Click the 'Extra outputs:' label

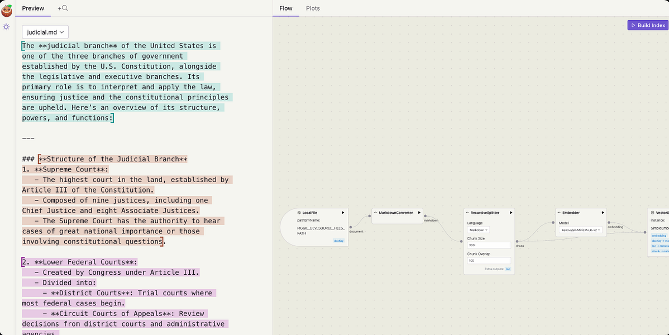tap(494, 269)
